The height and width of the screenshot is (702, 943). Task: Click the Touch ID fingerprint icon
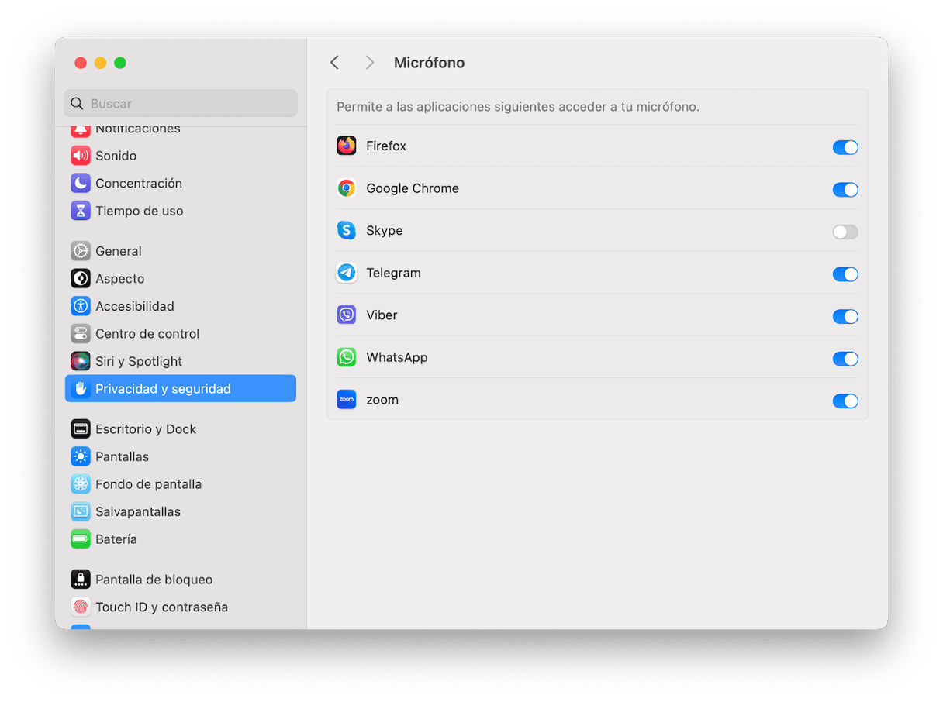[81, 607]
